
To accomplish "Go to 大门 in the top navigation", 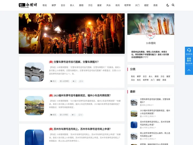I will point(137,5).
